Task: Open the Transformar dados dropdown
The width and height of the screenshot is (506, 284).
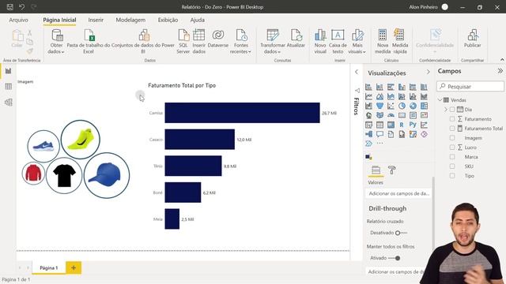Action: tap(273, 42)
